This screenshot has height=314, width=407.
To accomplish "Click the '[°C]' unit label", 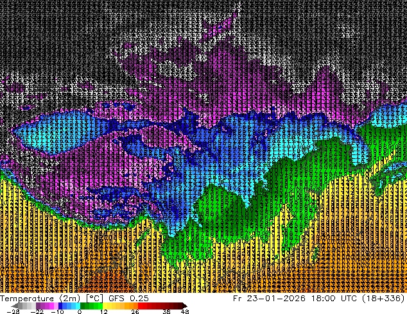I will [x=94, y=298].
